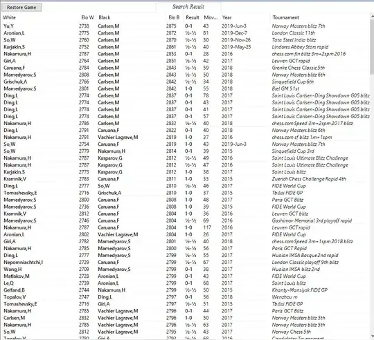Screen dimensions: 374x340
Task: Select the Zuerich Chess Challenge Rapid 4th game
Action: [185, 179]
